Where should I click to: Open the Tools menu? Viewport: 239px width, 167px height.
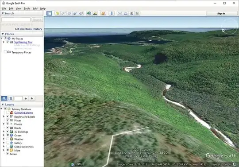pos(27,8)
